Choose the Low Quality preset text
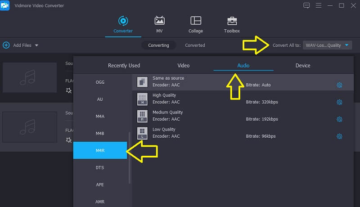Viewport: 360px width, 207px height. [164, 130]
